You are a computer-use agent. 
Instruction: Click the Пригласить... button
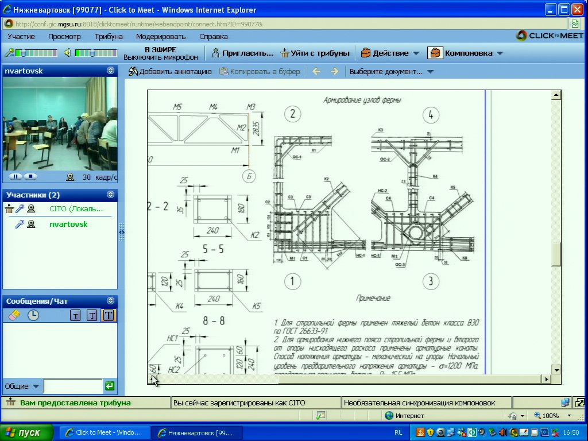click(x=243, y=53)
